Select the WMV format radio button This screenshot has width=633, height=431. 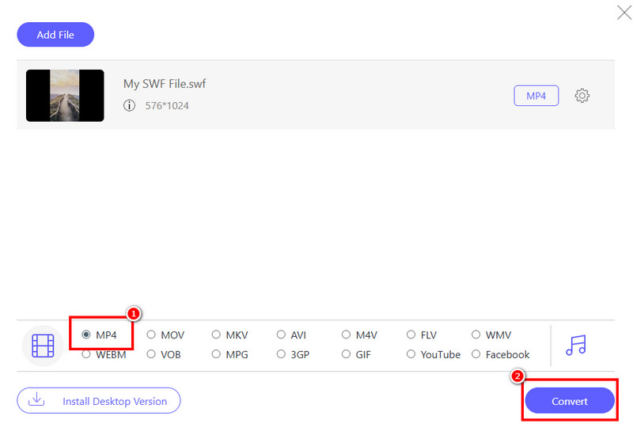[x=476, y=335]
